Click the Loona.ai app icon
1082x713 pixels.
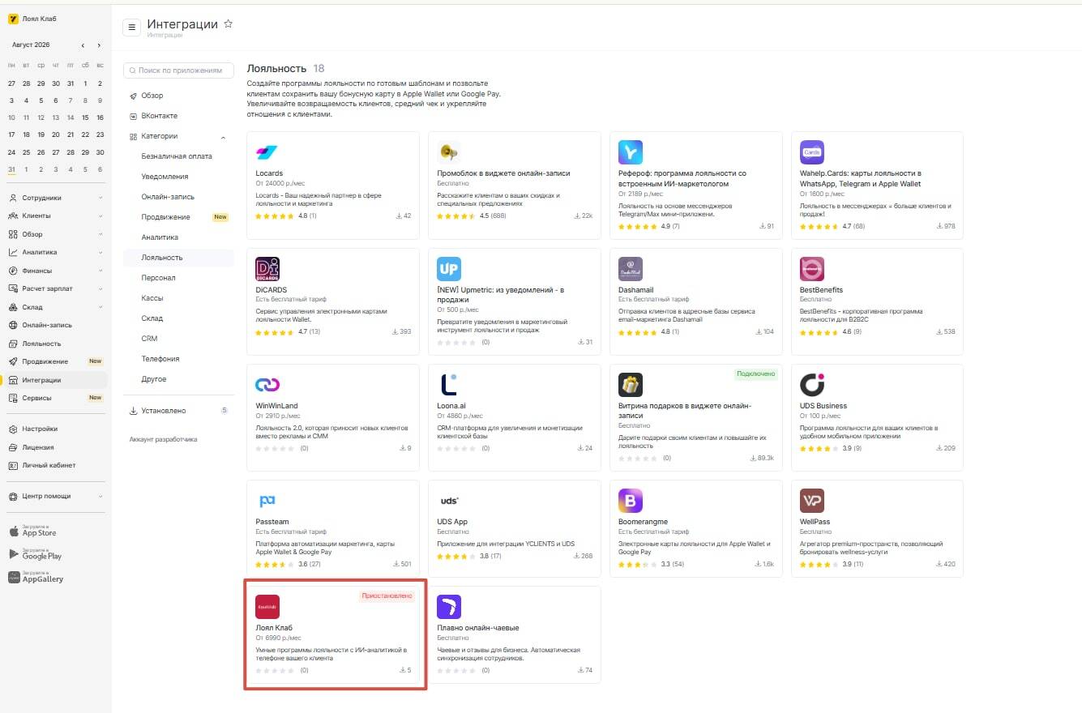pos(448,385)
